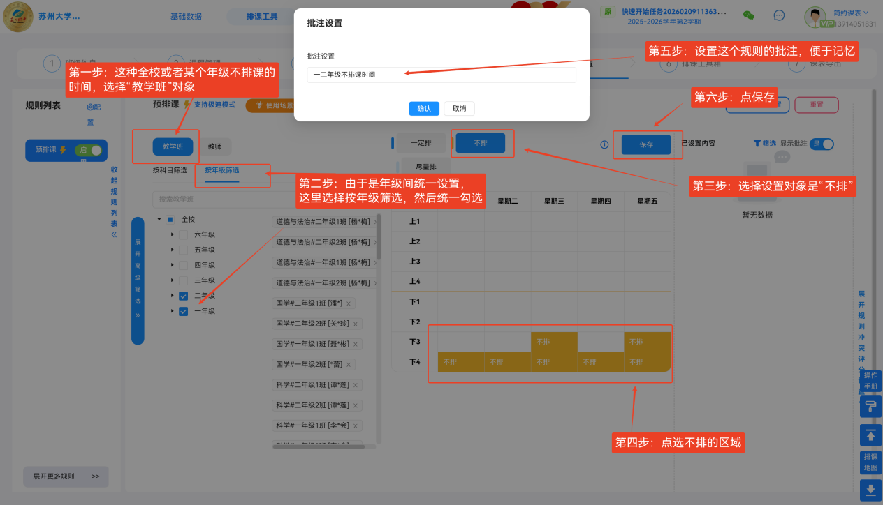Open the 操作手册 floating button
The image size is (883, 505).
click(870, 381)
